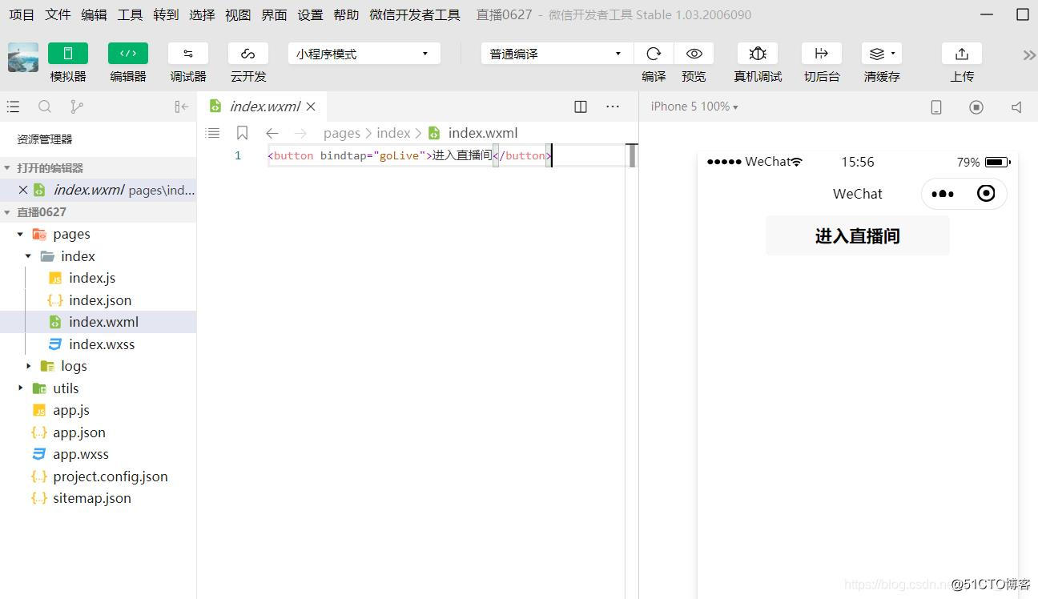Screen dimensions: 1038x599
Task: Toggle the simulator panel button
Action: tap(68, 54)
